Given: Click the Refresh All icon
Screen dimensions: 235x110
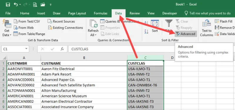Looking at the screenshot, I should tap(93, 28).
